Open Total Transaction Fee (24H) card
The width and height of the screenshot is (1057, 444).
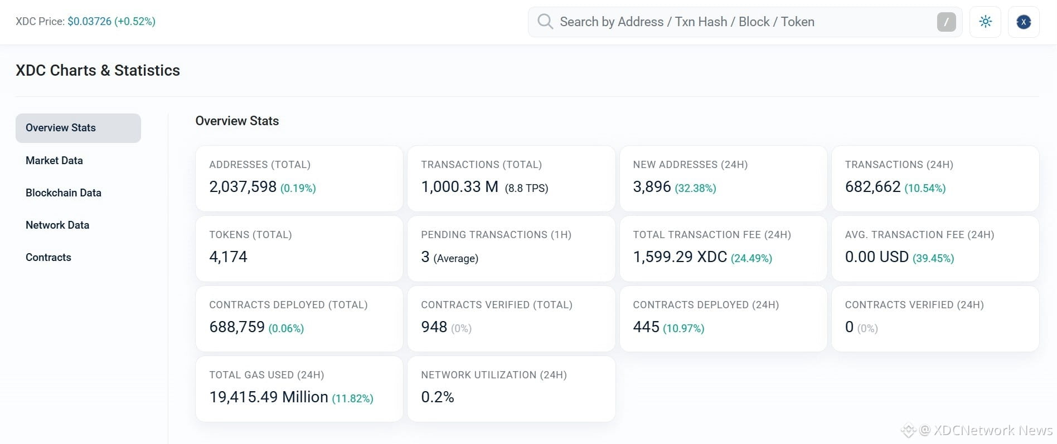coord(723,249)
